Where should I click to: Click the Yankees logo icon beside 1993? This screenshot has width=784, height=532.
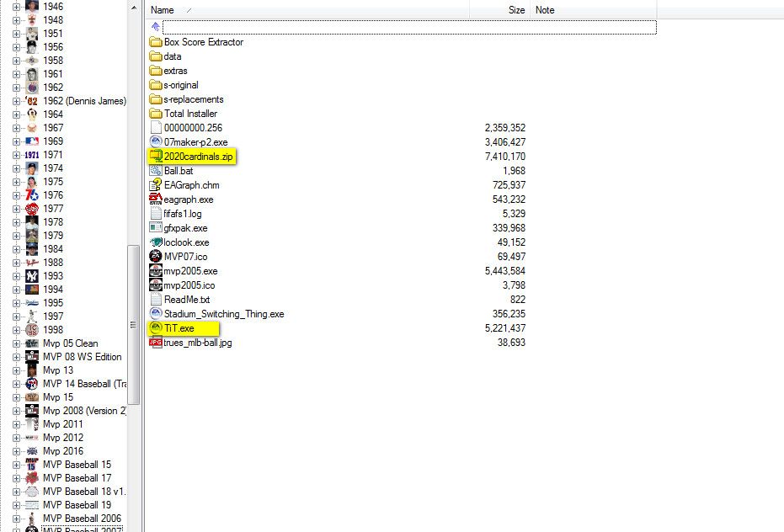coord(32,276)
